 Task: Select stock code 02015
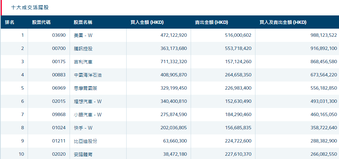click(59, 101)
